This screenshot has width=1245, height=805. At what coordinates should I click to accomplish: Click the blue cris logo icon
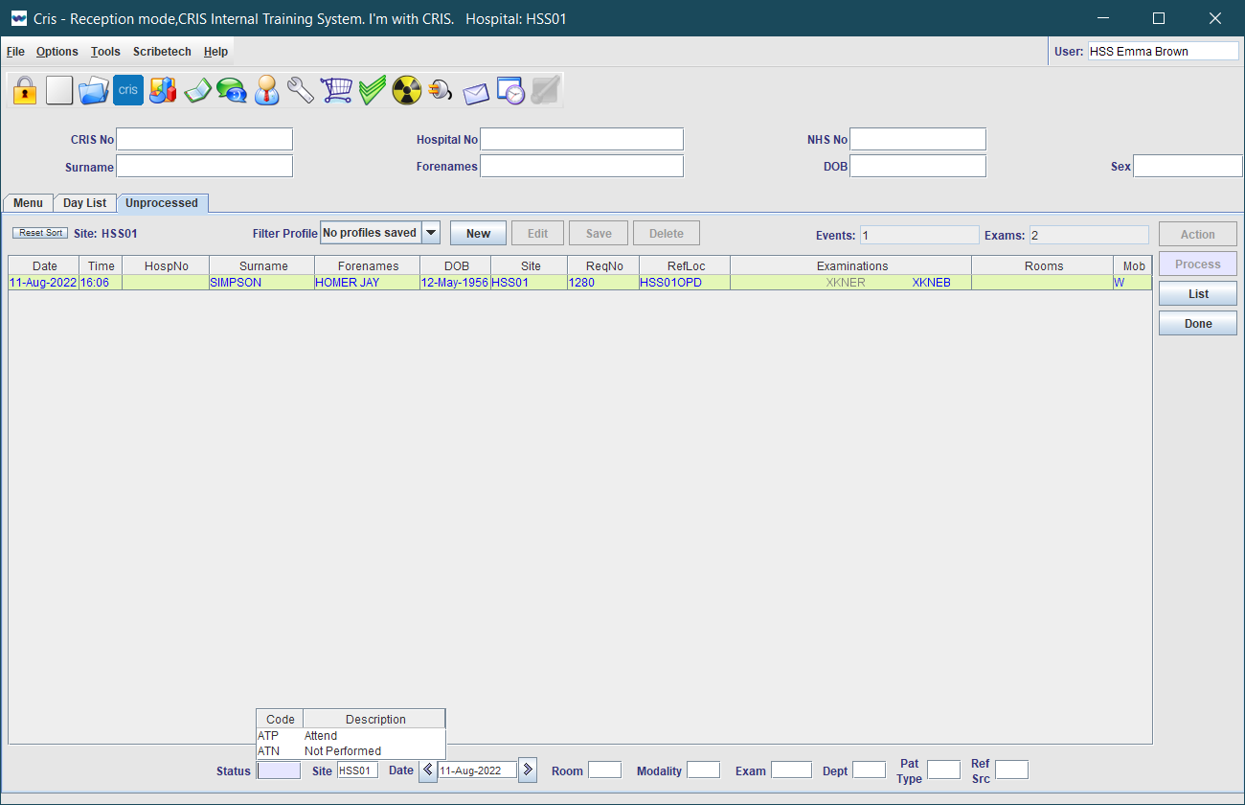128,90
